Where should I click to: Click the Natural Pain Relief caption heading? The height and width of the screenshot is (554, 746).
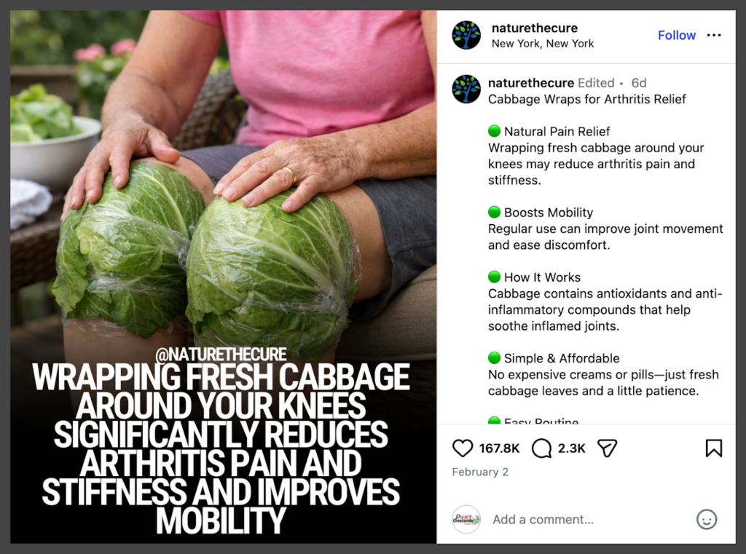coord(557,131)
